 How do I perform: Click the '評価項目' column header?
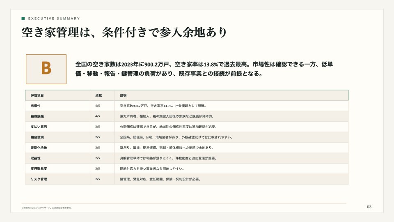click(37, 95)
